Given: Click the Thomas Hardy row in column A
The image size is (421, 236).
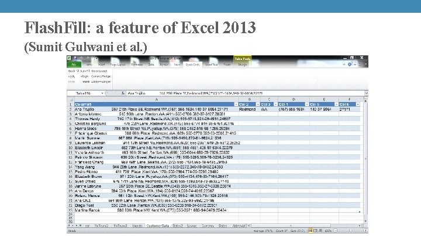Looking at the screenshot, I should point(157,119).
